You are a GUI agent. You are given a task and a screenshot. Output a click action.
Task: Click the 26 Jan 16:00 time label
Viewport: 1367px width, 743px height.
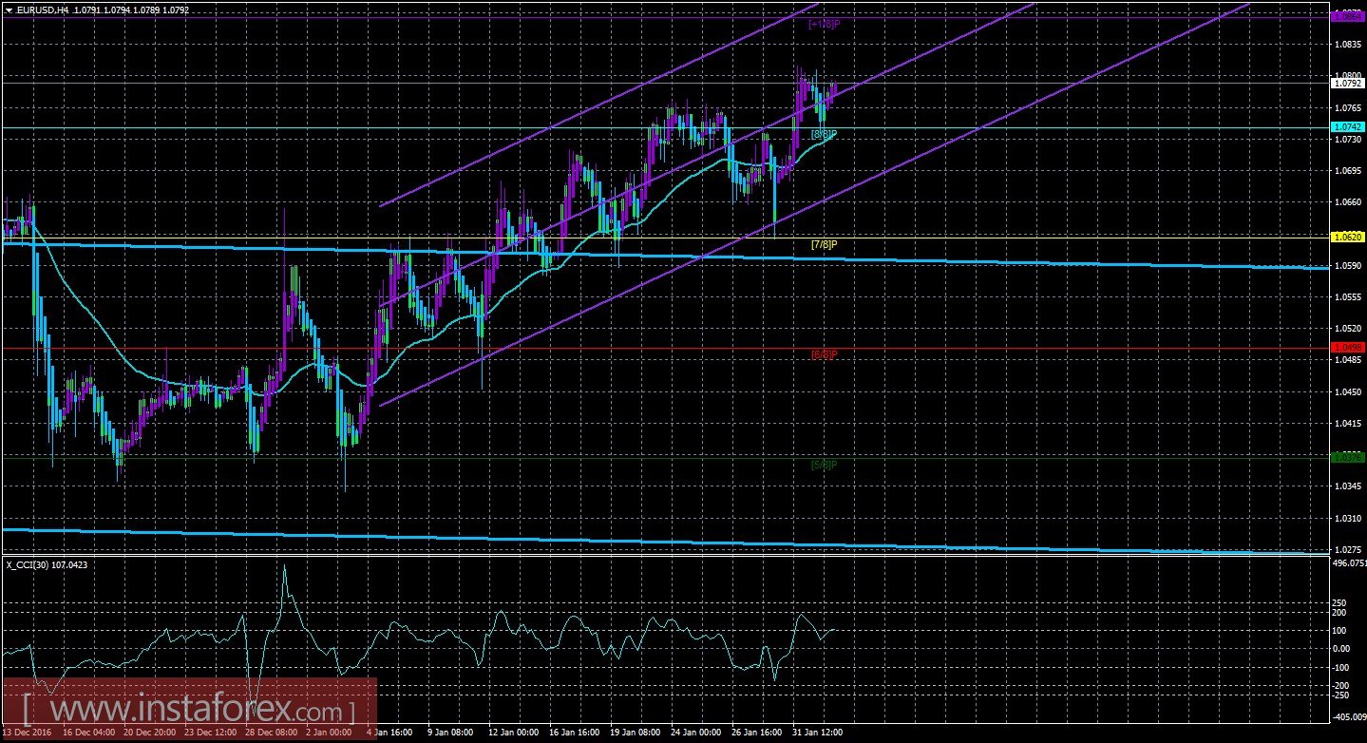(x=756, y=733)
